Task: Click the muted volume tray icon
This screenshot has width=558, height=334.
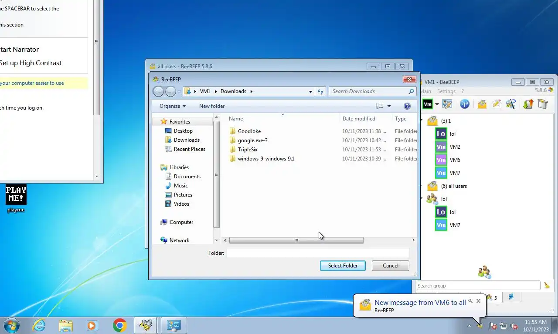Action: click(x=514, y=326)
